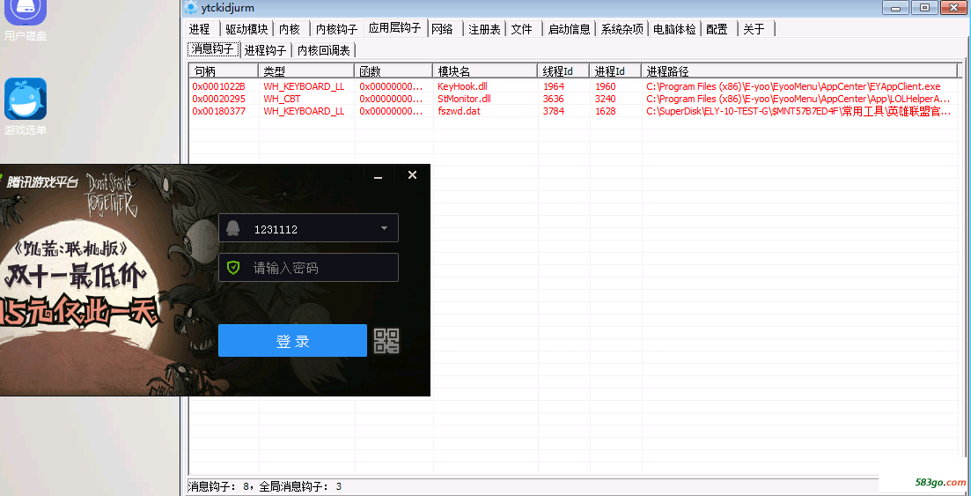The height and width of the screenshot is (496, 971).
Task: Select the row with handle 0x0001022B
Action: pyautogui.click(x=573, y=86)
